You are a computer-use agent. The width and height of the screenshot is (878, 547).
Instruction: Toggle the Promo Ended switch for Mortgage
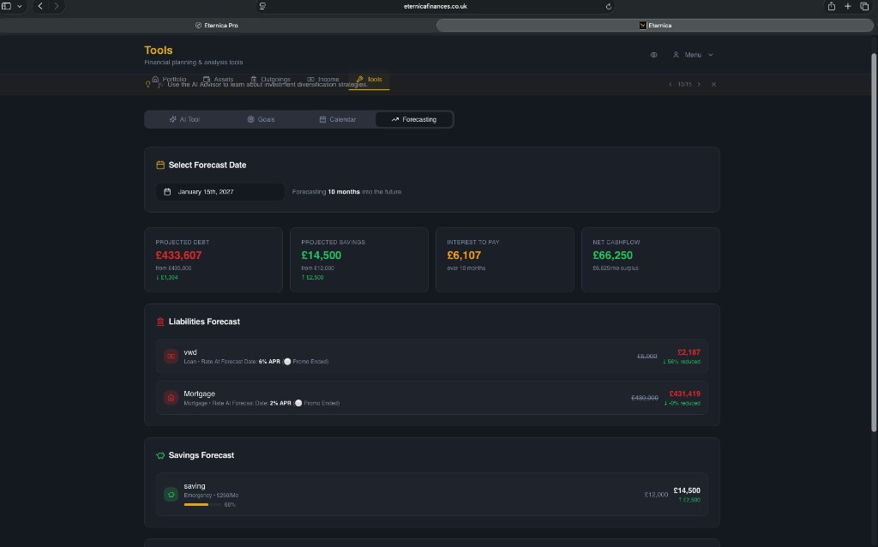point(298,402)
